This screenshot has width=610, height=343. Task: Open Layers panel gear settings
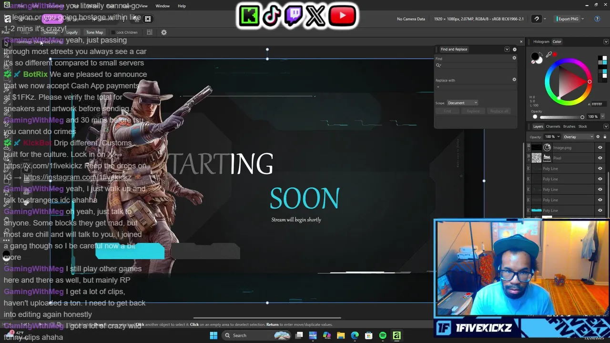coord(598,137)
